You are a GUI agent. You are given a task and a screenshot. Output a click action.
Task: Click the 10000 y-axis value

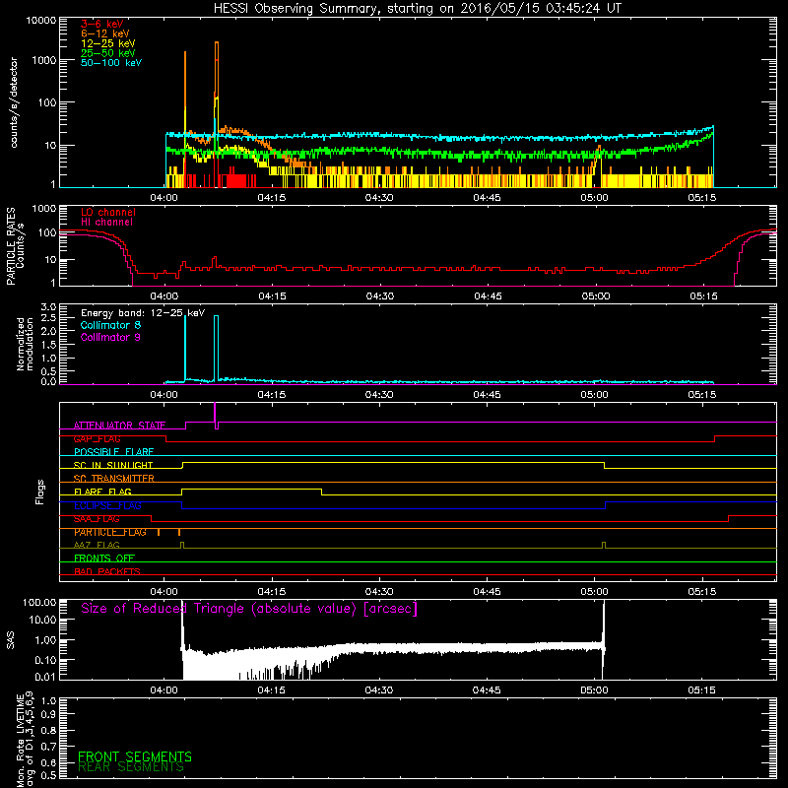click(x=41, y=21)
